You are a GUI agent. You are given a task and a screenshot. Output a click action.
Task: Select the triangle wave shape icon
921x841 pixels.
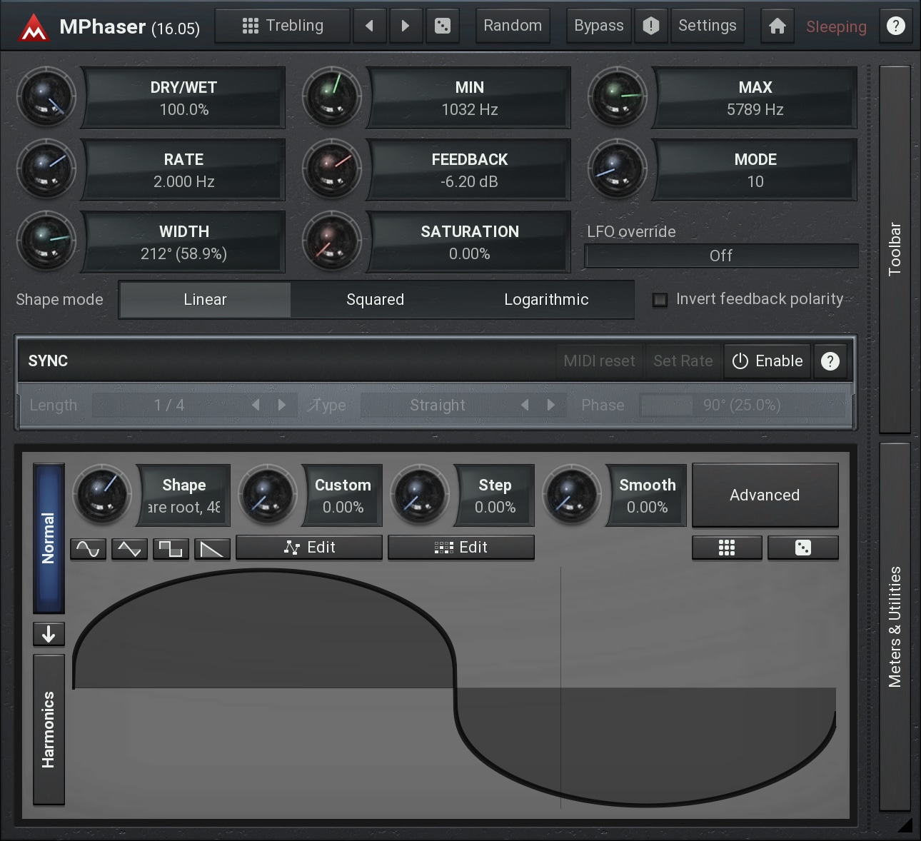pyautogui.click(x=130, y=548)
